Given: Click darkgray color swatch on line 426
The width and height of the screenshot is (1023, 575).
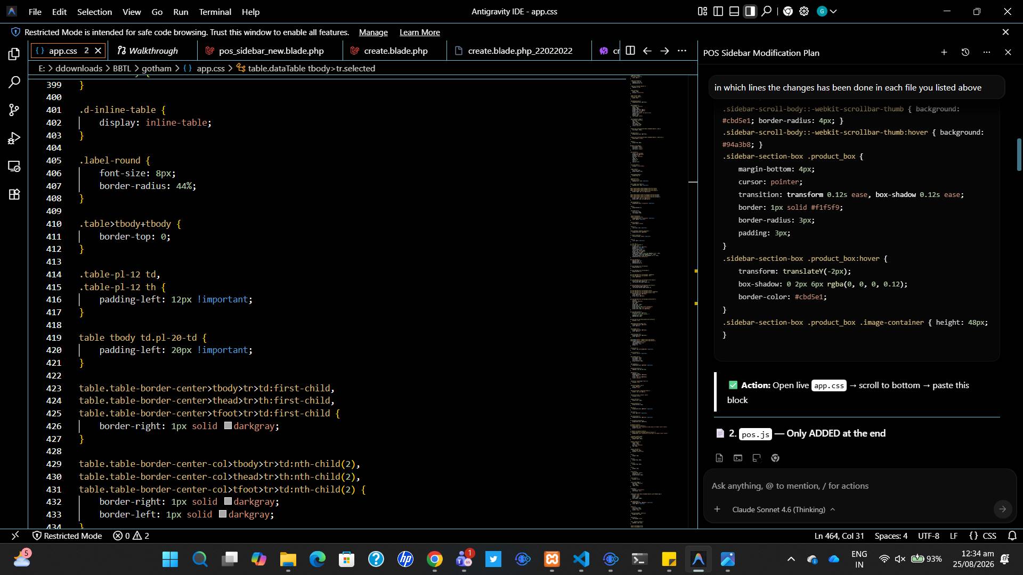Looking at the screenshot, I should [x=228, y=426].
